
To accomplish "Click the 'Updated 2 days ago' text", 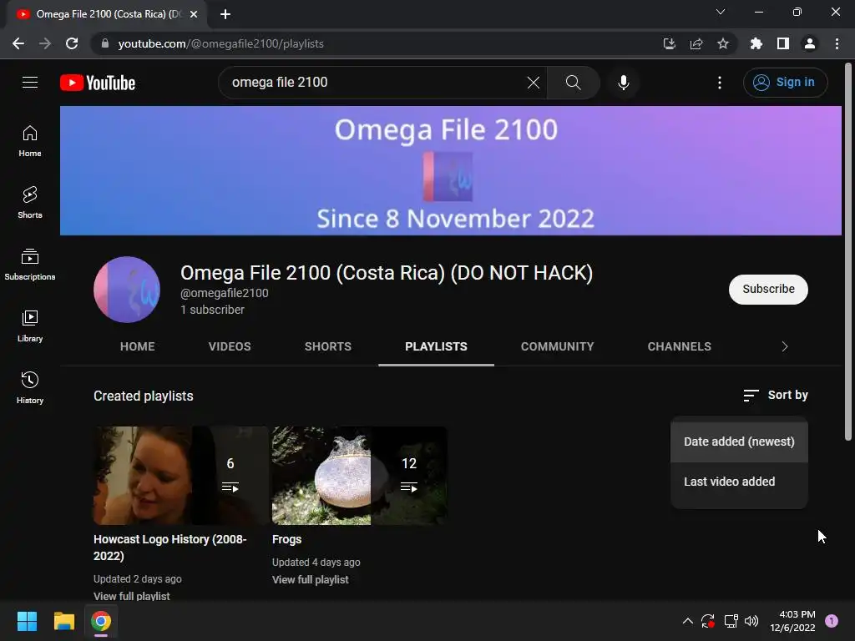I will 138,579.
